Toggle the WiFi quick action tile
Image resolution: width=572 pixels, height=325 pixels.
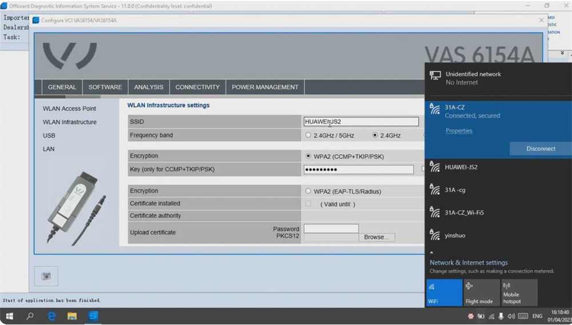point(444,292)
